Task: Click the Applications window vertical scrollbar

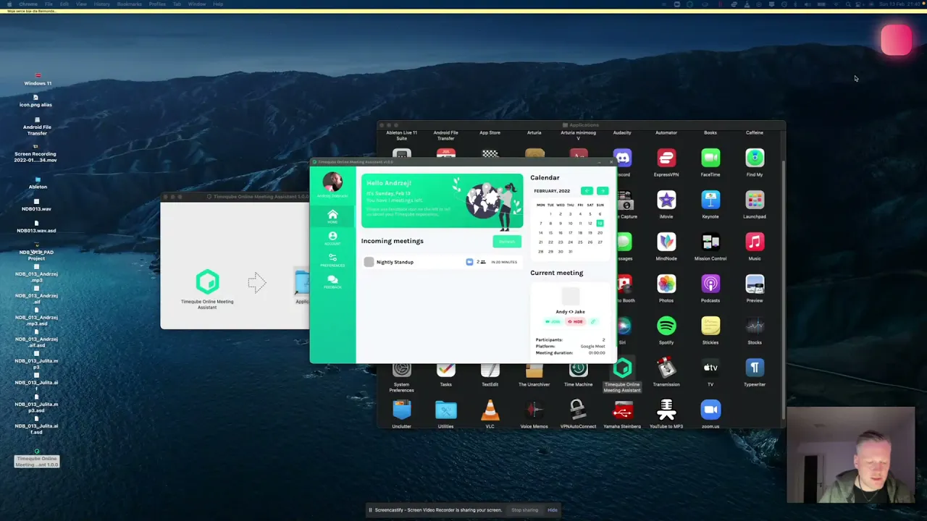Action: point(783,289)
